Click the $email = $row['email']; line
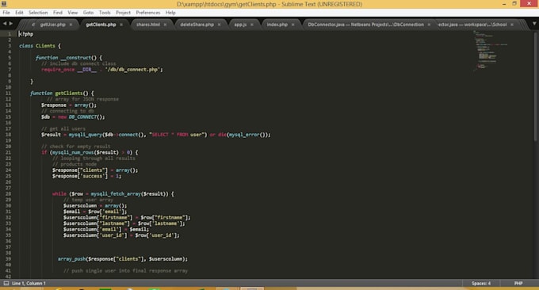The width and height of the screenshot is (539, 290). [x=95, y=212]
